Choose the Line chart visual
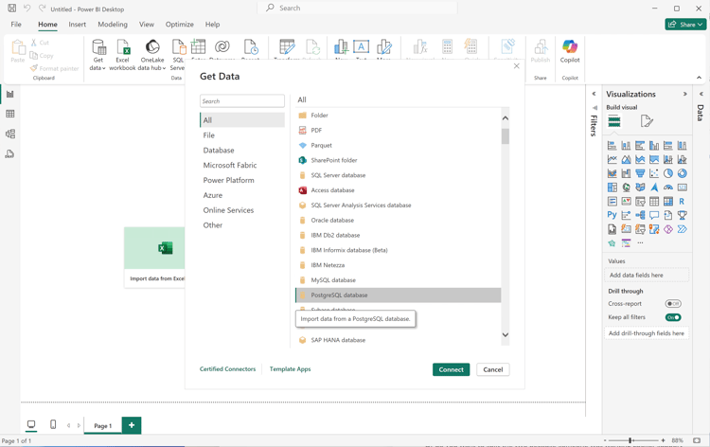The height and width of the screenshot is (447, 710). tap(612, 159)
